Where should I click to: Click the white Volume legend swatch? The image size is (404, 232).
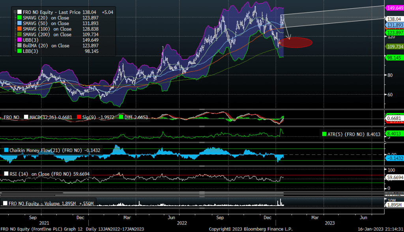pos(5,203)
